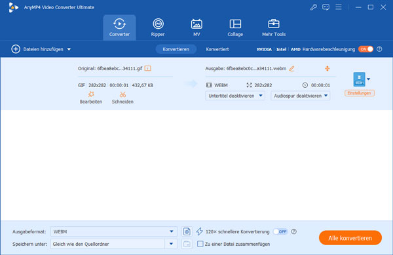Screen dimensions: 393x255
Task: Click the Bearbeiten edit icon
Action: click(91, 94)
